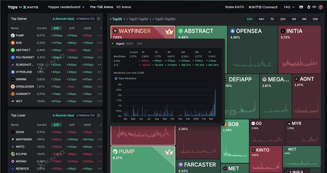
Task: Click the WAYFINDER icon in Top Loser list
Action: pyautogui.click(x=13, y=139)
